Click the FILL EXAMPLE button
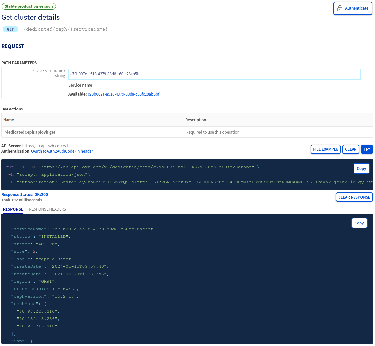This screenshot has height=346, width=375. point(326,149)
